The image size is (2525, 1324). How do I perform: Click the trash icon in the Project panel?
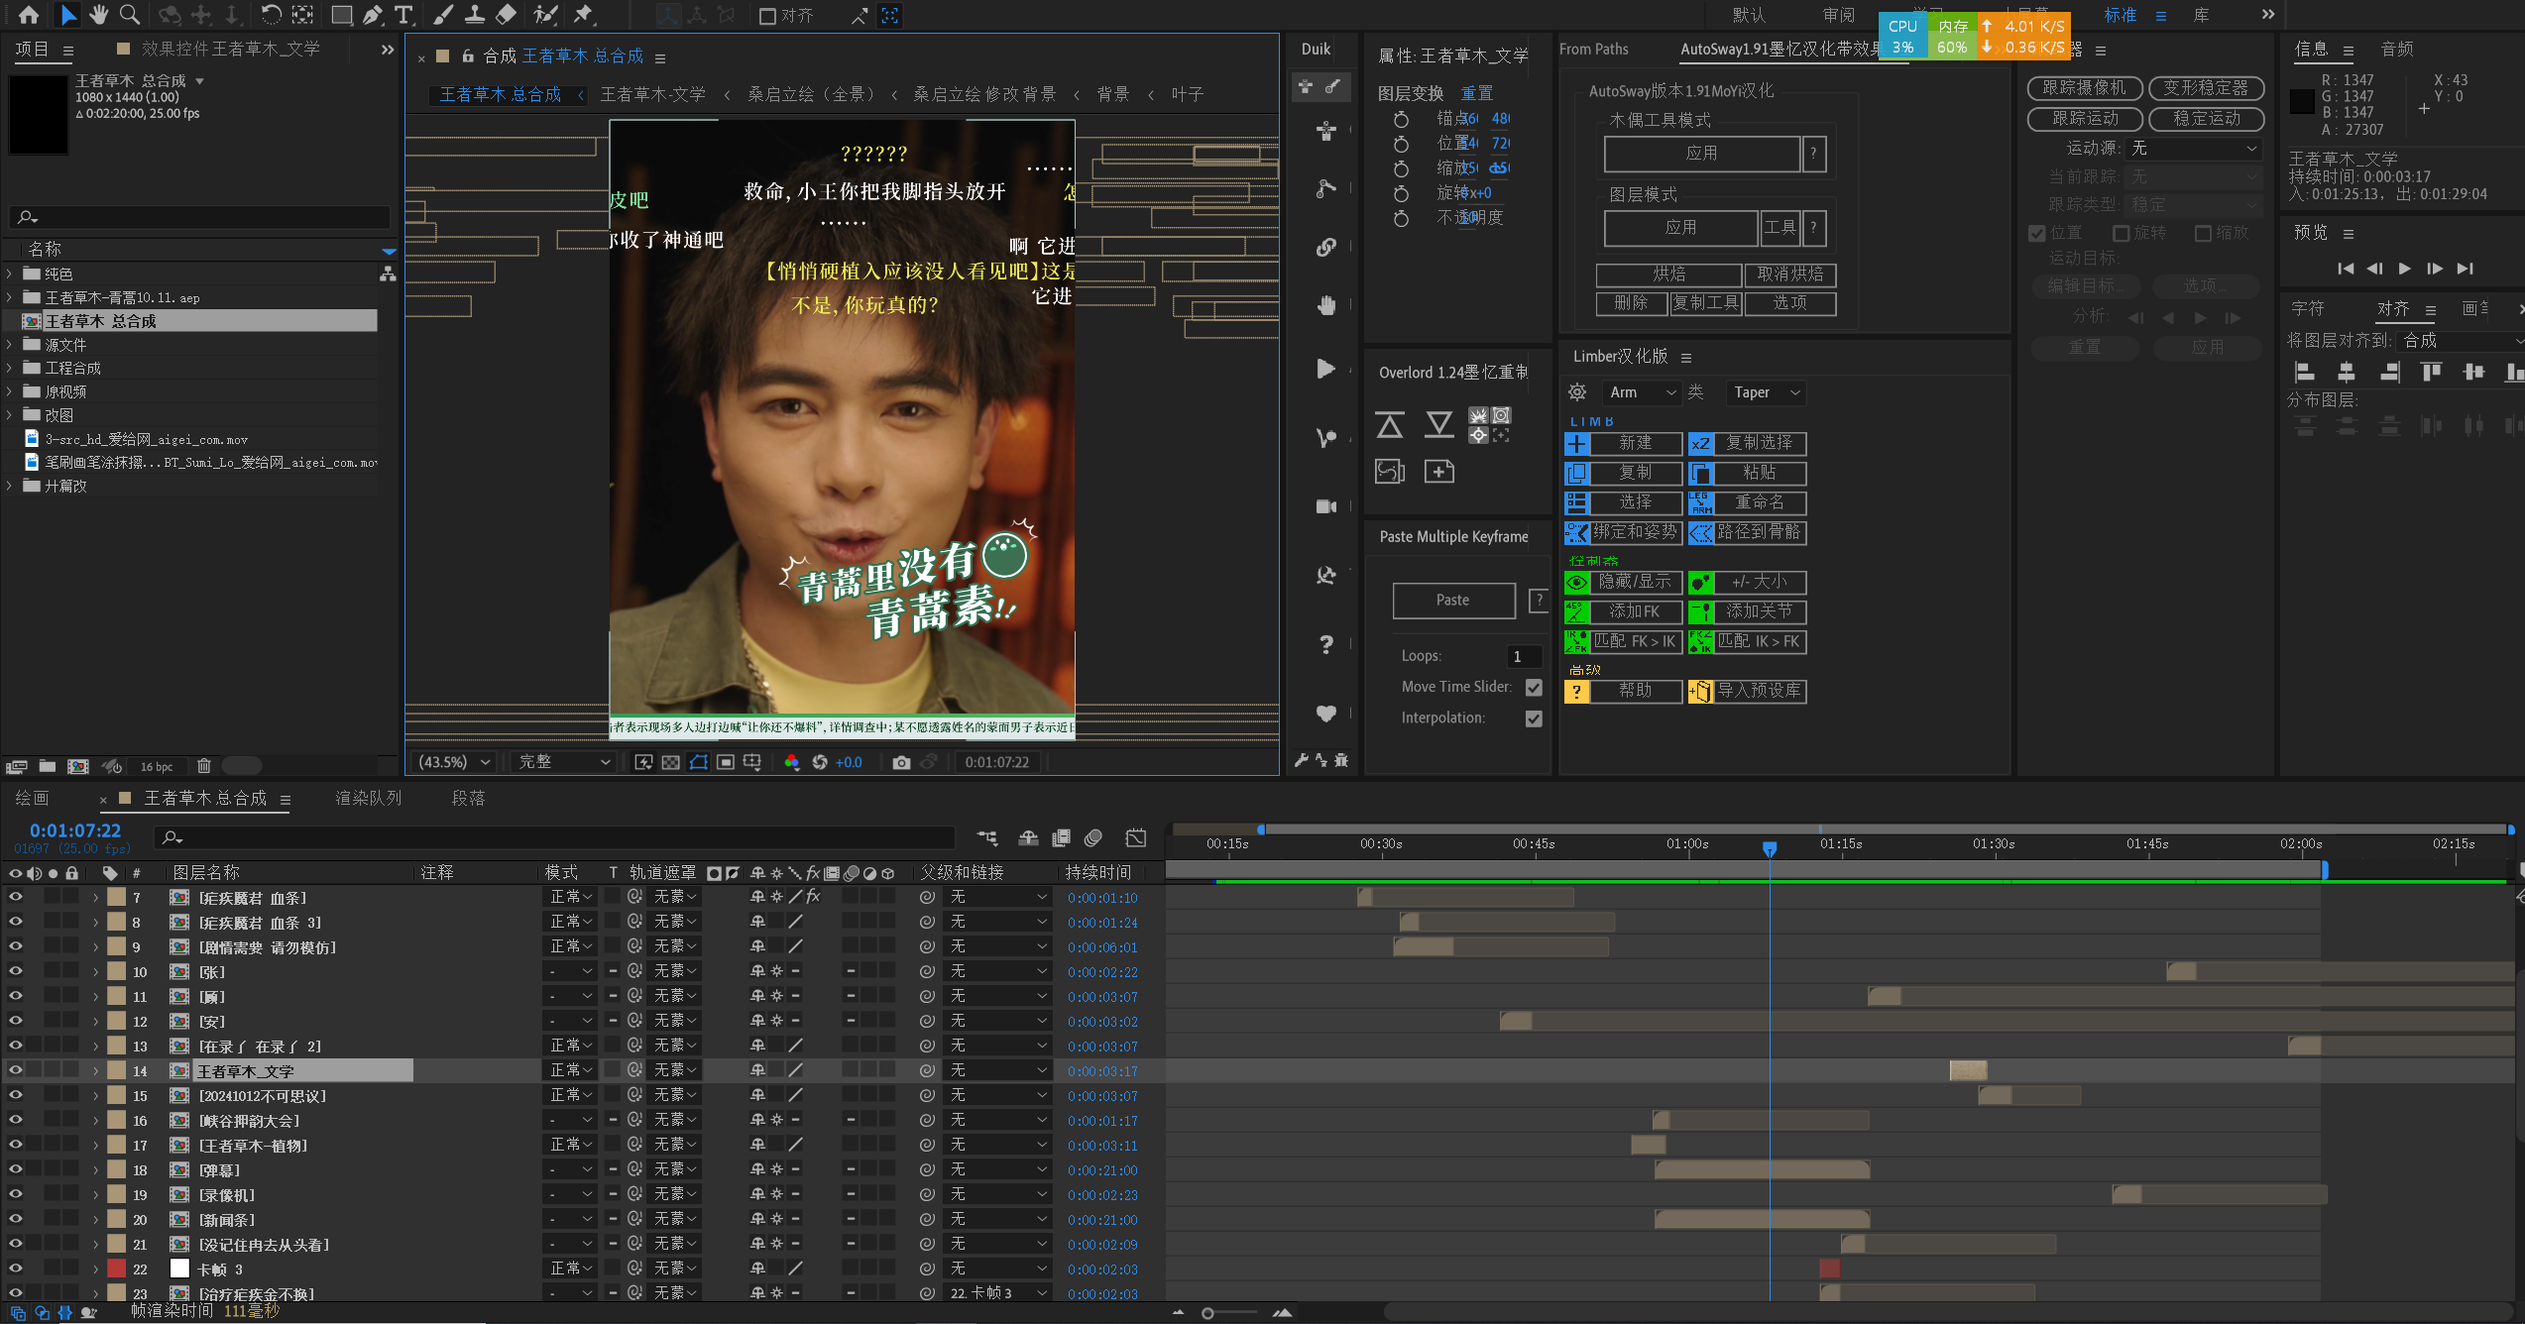click(x=203, y=766)
